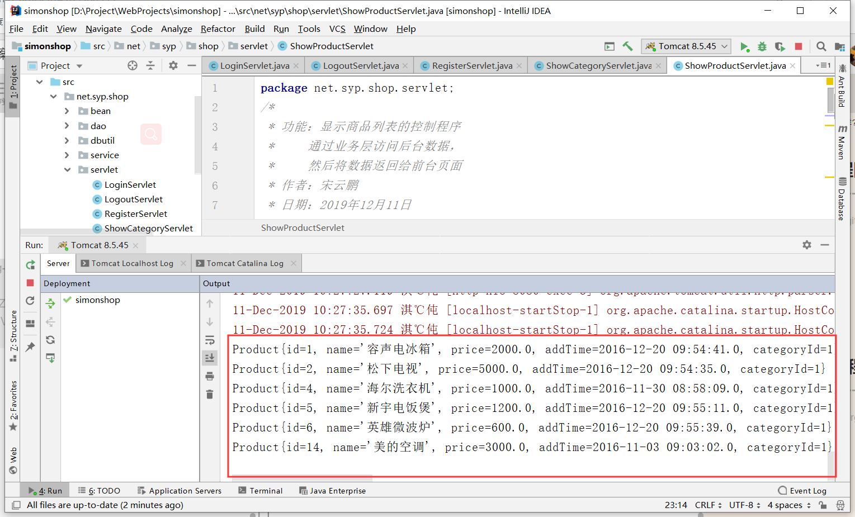The width and height of the screenshot is (855, 517).
Task: Hide the Project panel with minus icon
Action: [x=192, y=65]
